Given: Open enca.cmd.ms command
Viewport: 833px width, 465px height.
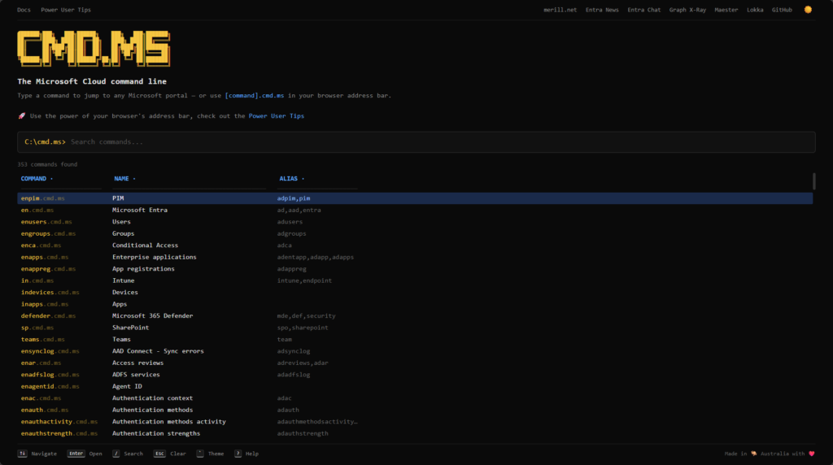Looking at the screenshot, I should [41, 246].
